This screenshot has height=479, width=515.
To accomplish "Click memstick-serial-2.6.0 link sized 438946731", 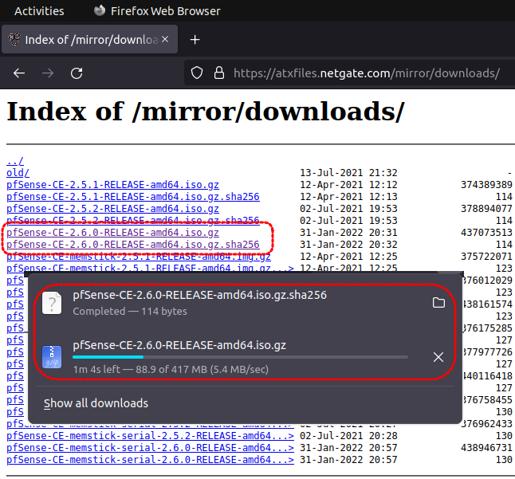I will point(150,448).
